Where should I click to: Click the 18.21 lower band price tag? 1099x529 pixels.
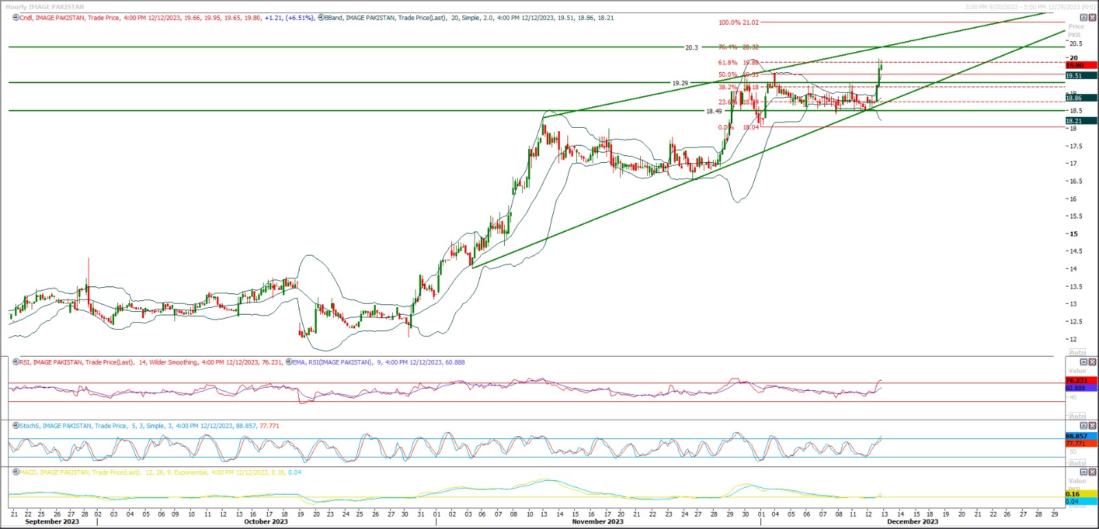pyautogui.click(x=1080, y=121)
